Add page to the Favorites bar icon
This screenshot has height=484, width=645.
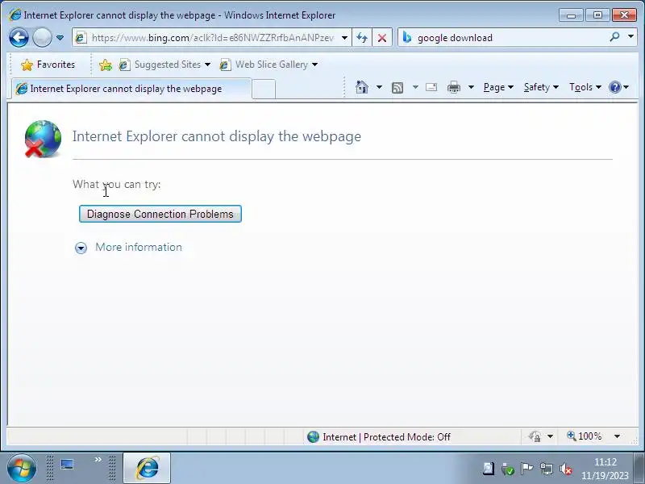pos(106,65)
